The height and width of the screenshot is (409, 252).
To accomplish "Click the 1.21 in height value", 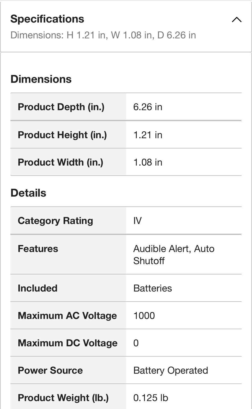I will click(x=148, y=135).
